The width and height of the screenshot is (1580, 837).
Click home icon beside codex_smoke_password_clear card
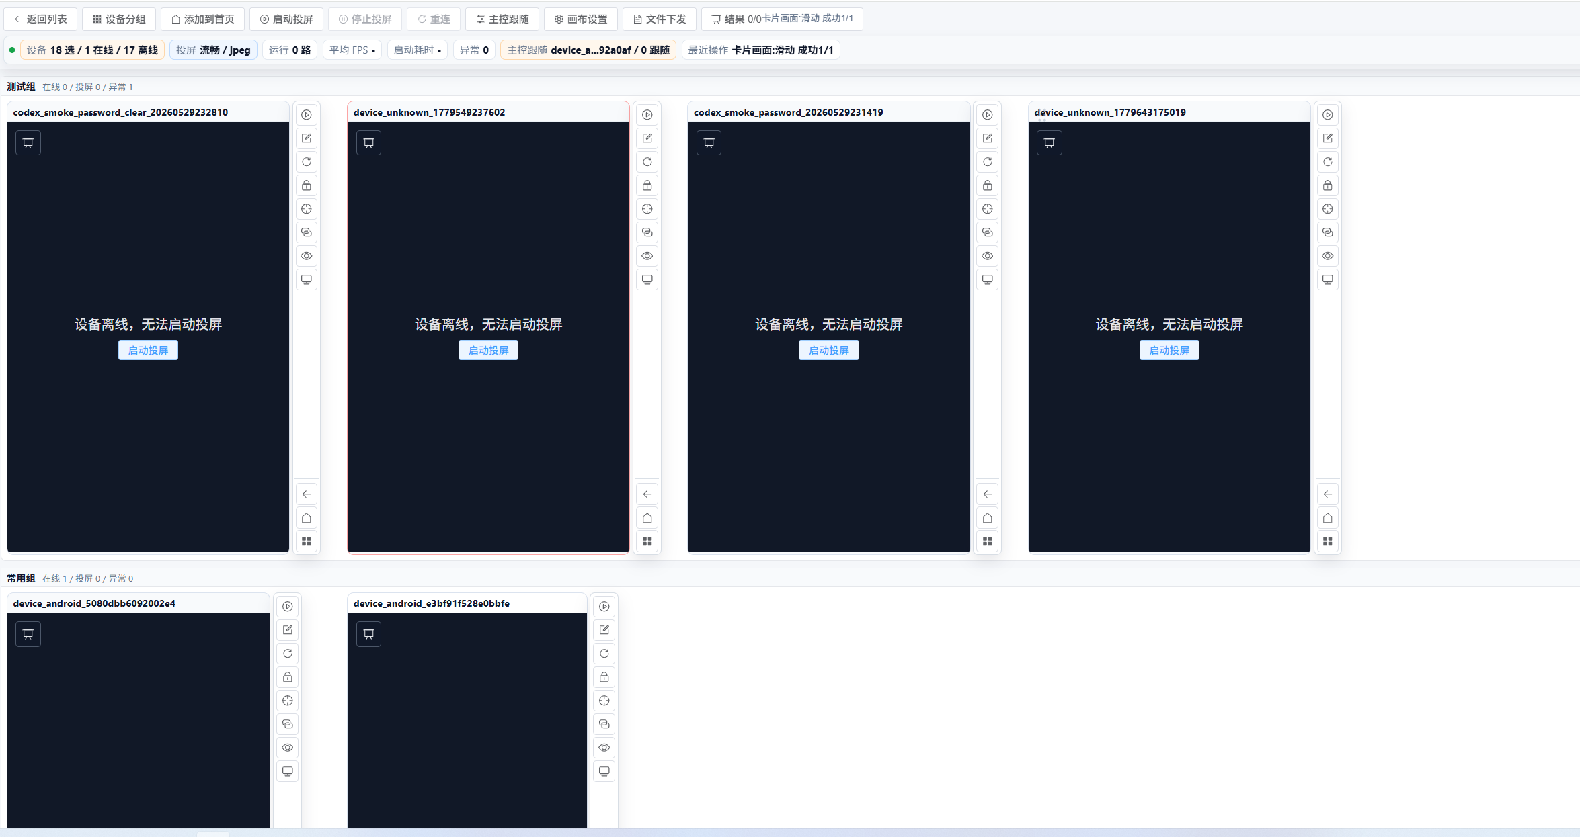pyautogui.click(x=307, y=518)
